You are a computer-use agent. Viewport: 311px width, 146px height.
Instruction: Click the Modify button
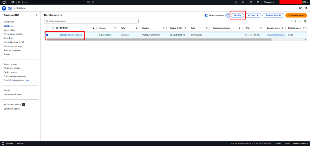tap(237, 16)
